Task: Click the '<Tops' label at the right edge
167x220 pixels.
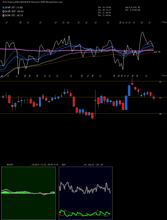Action: pyautogui.click(x=164, y=22)
